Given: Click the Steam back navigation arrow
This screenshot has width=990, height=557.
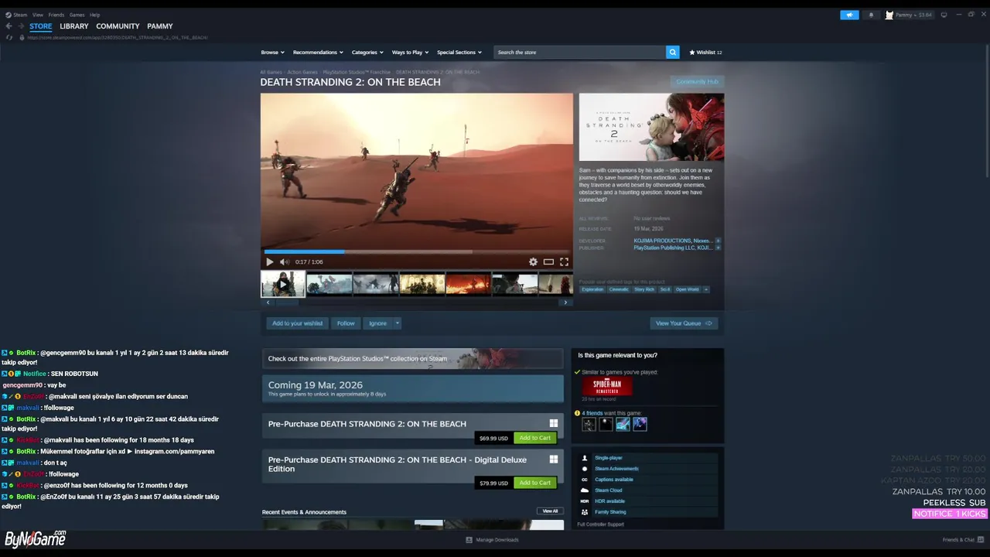Looking at the screenshot, I should click(x=9, y=26).
